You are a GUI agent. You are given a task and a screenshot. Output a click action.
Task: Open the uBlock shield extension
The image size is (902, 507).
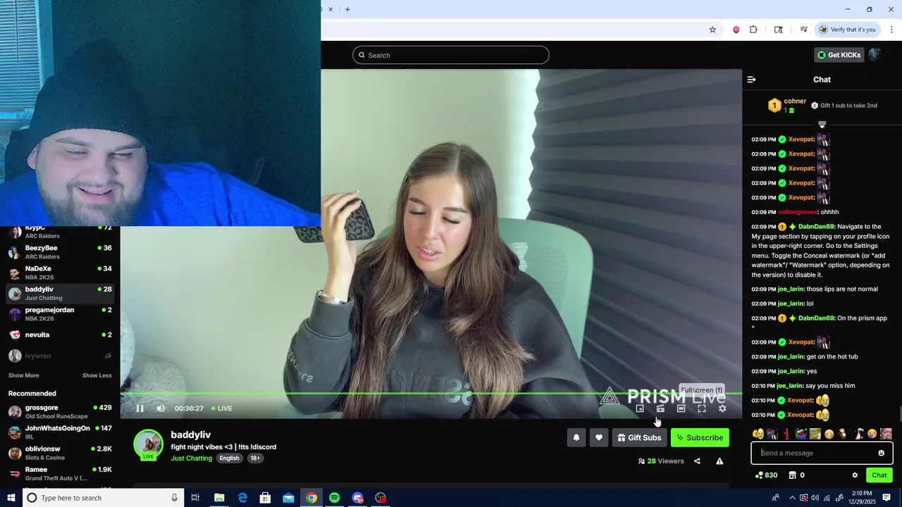pos(736,30)
